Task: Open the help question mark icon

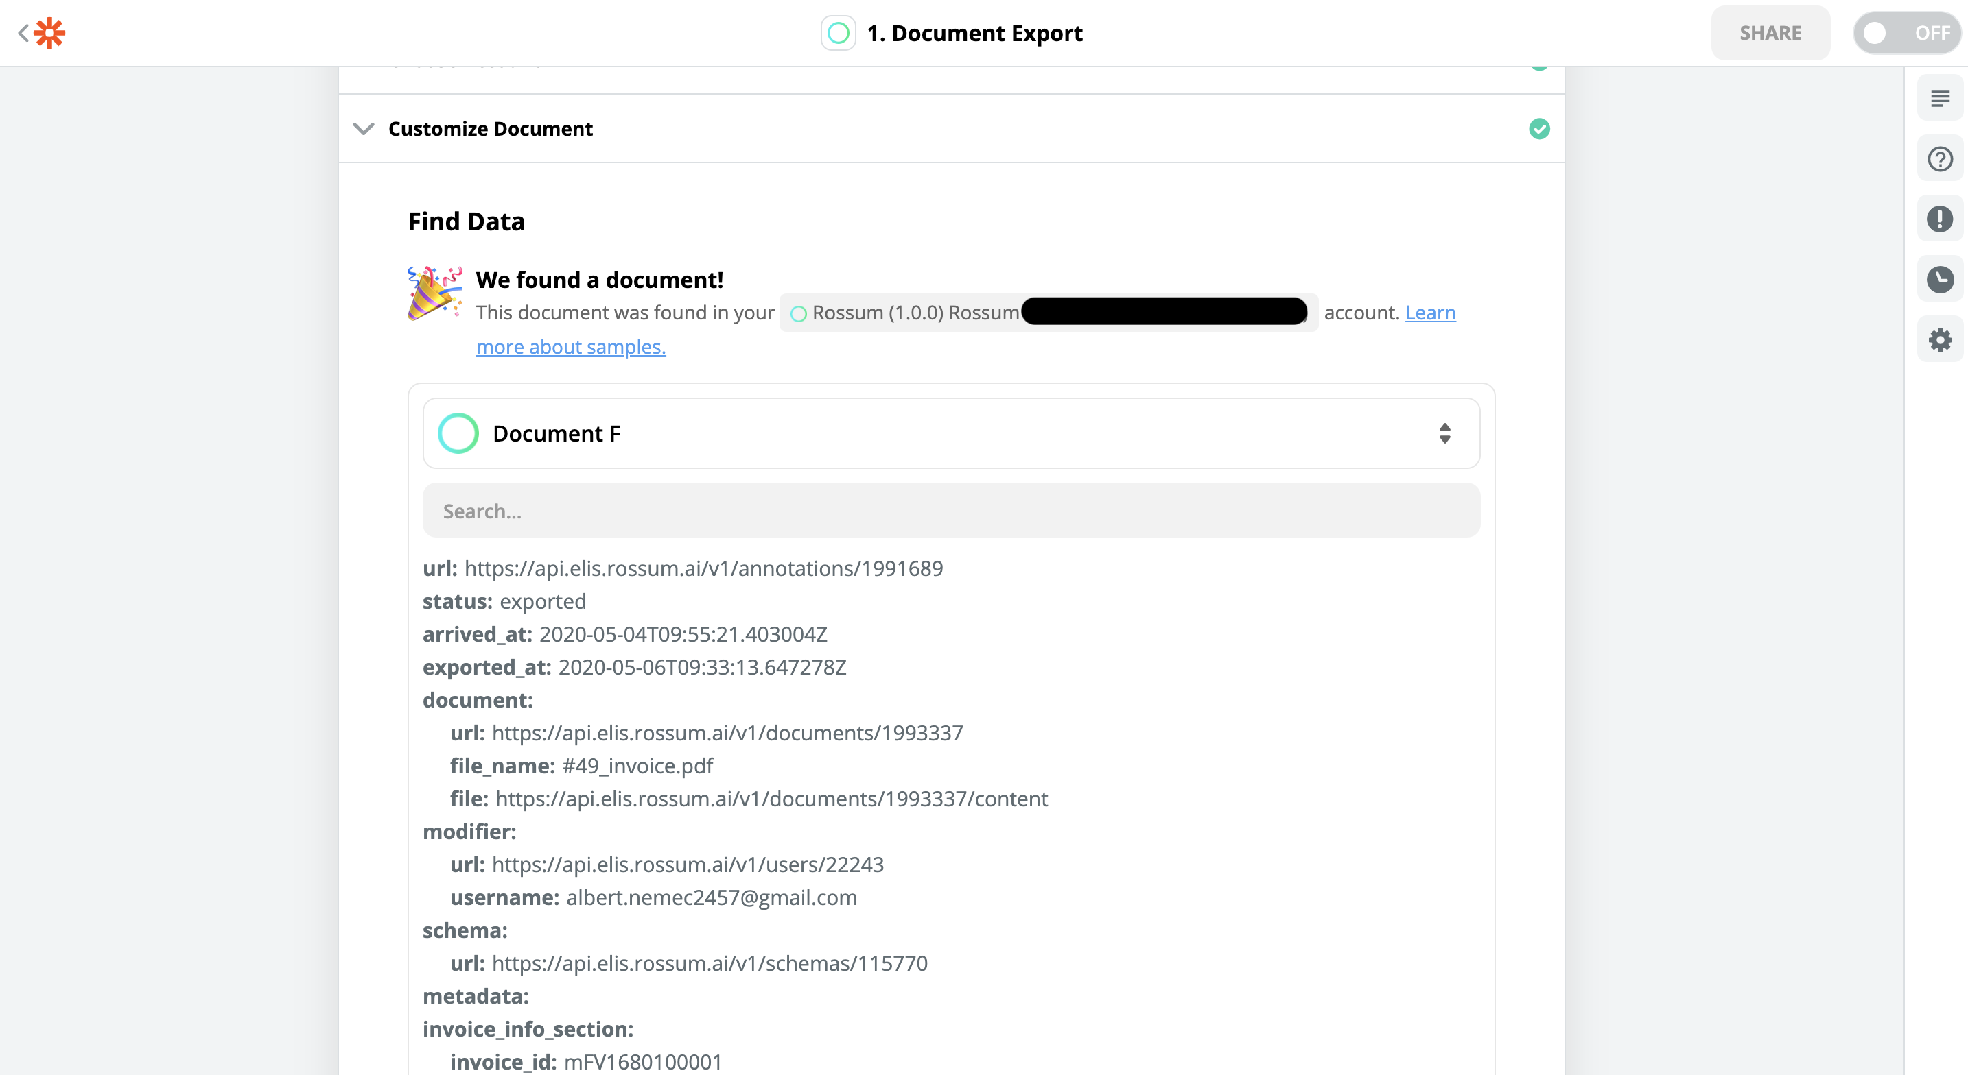Action: tap(1939, 159)
